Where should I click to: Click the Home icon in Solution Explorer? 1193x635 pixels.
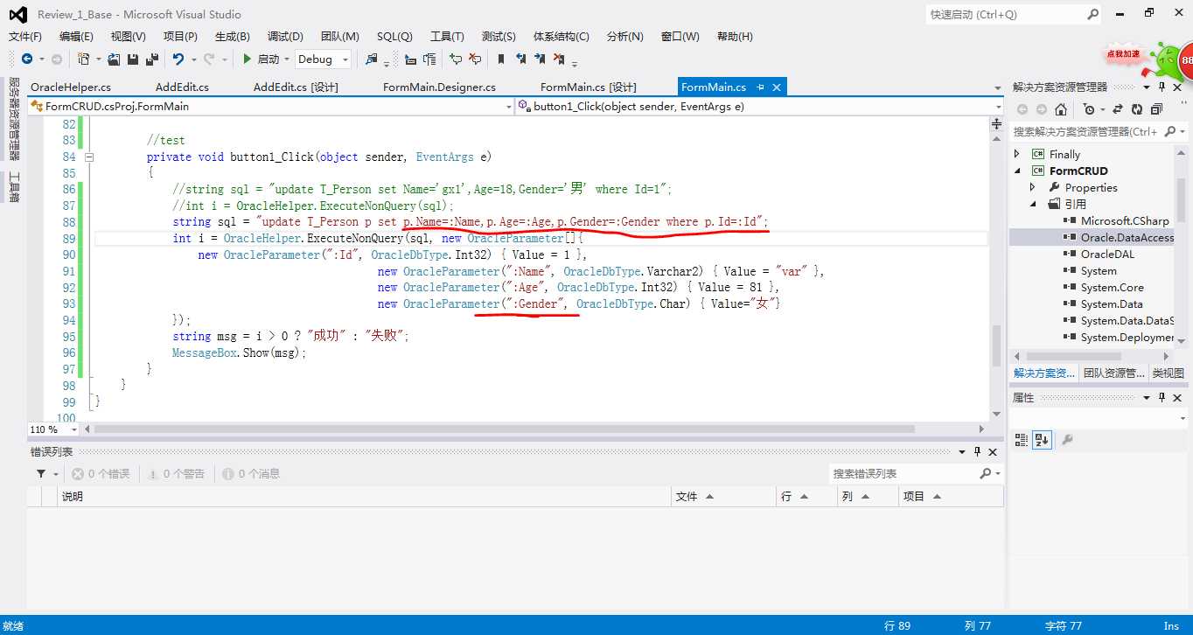[x=1061, y=109]
